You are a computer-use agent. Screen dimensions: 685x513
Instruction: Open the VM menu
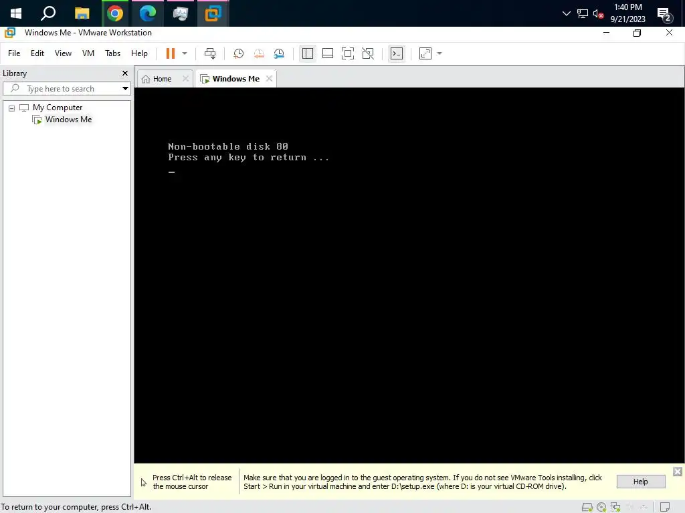pos(88,53)
